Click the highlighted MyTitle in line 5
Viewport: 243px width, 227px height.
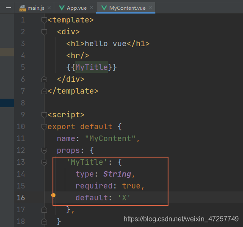pyautogui.click(x=91, y=67)
